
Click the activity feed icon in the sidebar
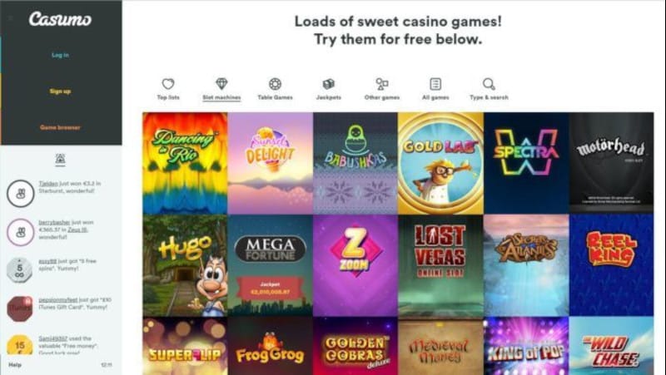click(60, 159)
